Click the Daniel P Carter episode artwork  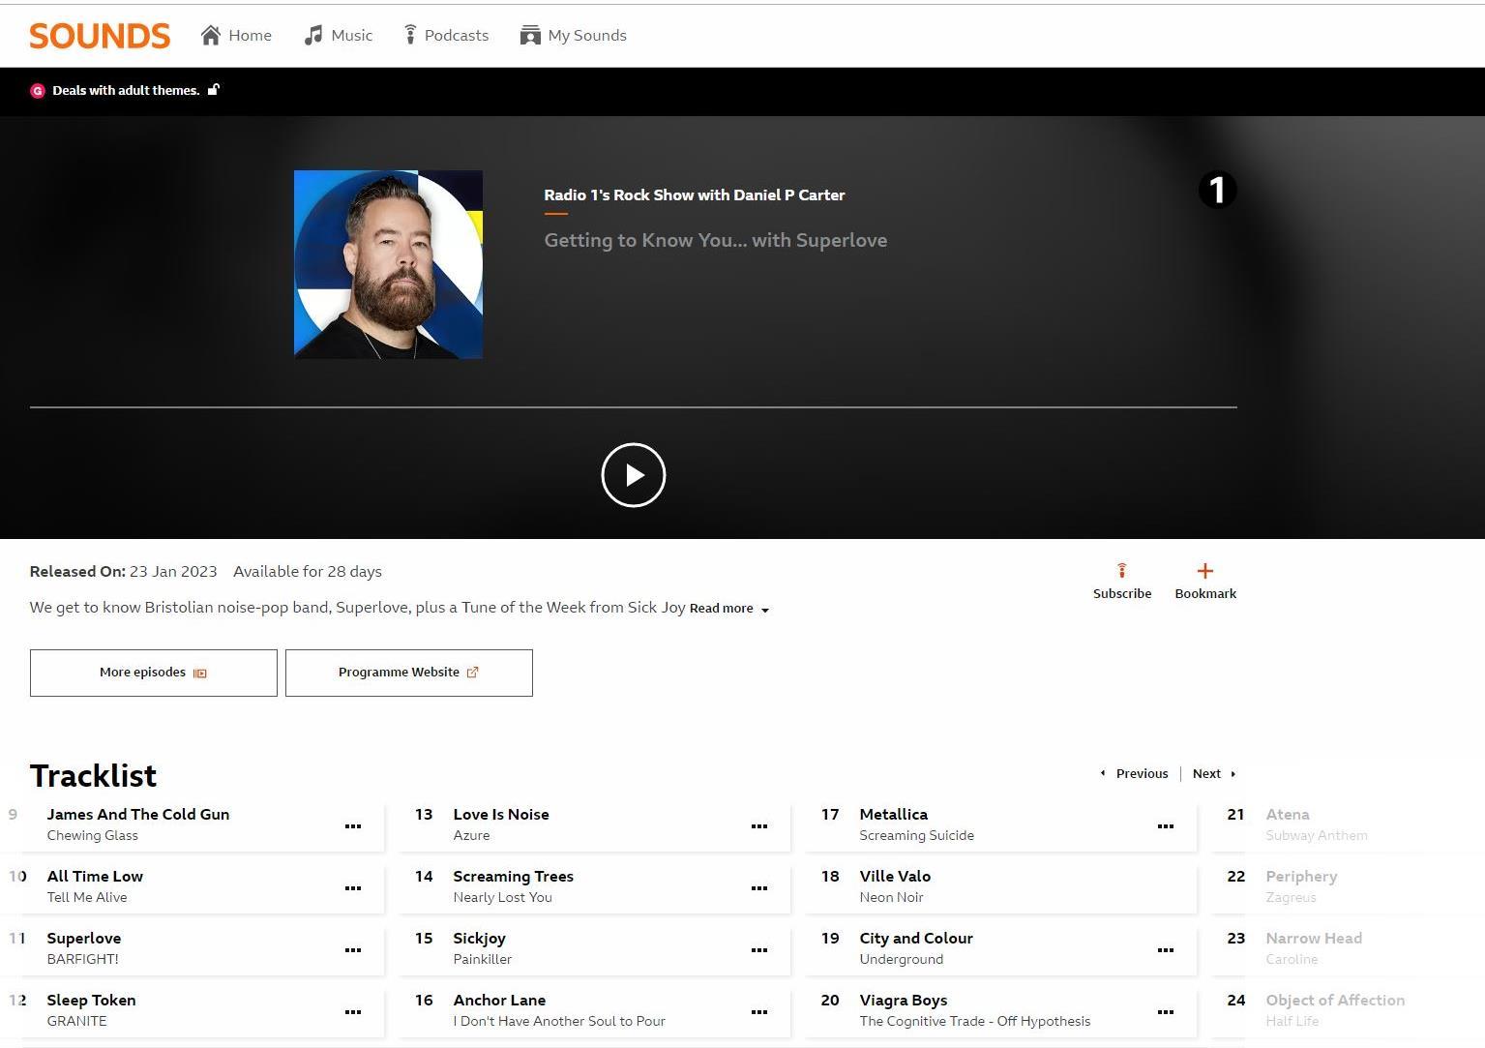388,264
